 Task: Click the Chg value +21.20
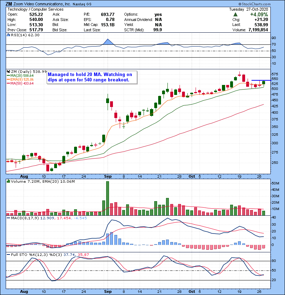click(261, 20)
